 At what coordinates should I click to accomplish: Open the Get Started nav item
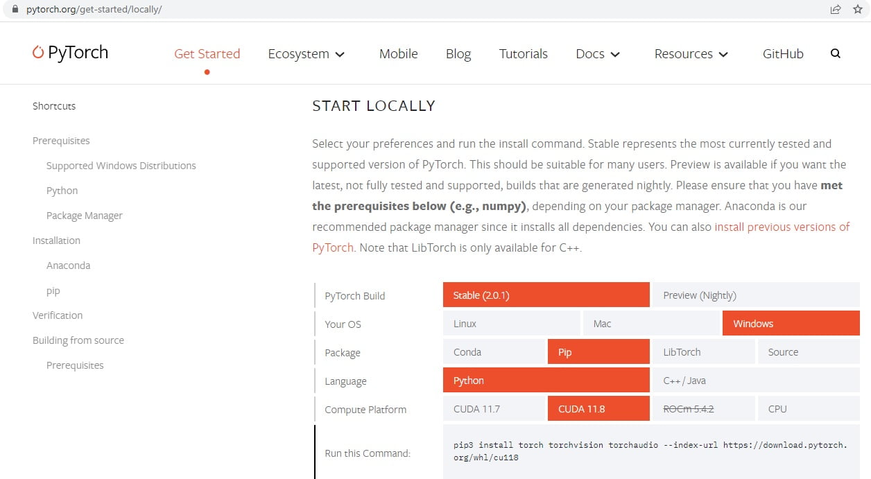click(207, 53)
